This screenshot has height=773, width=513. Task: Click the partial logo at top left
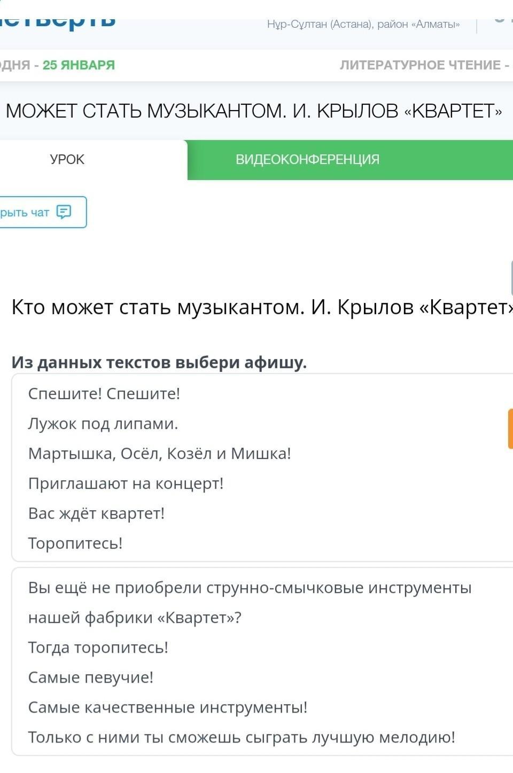(58, 22)
